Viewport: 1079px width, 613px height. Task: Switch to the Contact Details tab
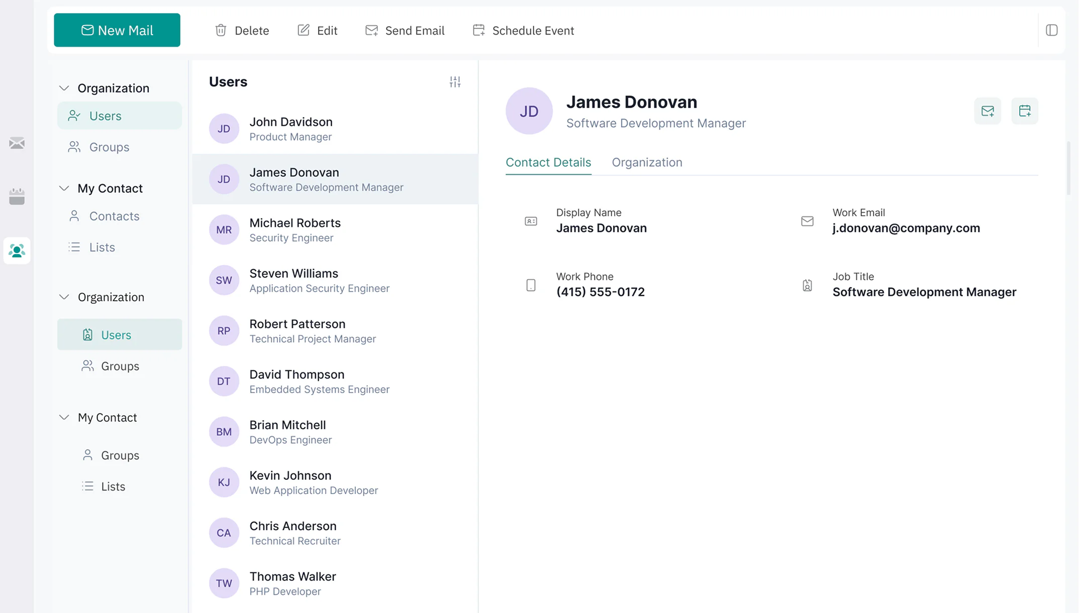tap(548, 162)
